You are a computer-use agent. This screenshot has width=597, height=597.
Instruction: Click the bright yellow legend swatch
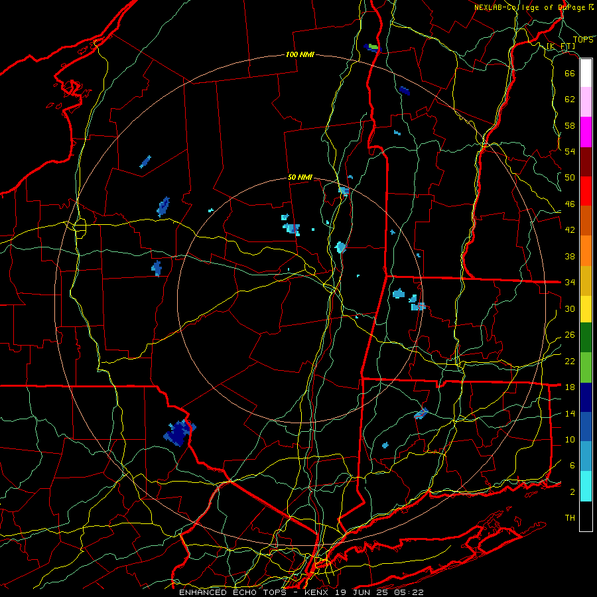pyautogui.click(x=586, y=309)
